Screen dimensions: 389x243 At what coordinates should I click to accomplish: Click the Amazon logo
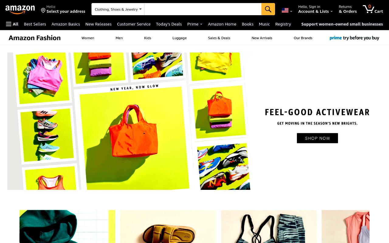pos(20,10)
